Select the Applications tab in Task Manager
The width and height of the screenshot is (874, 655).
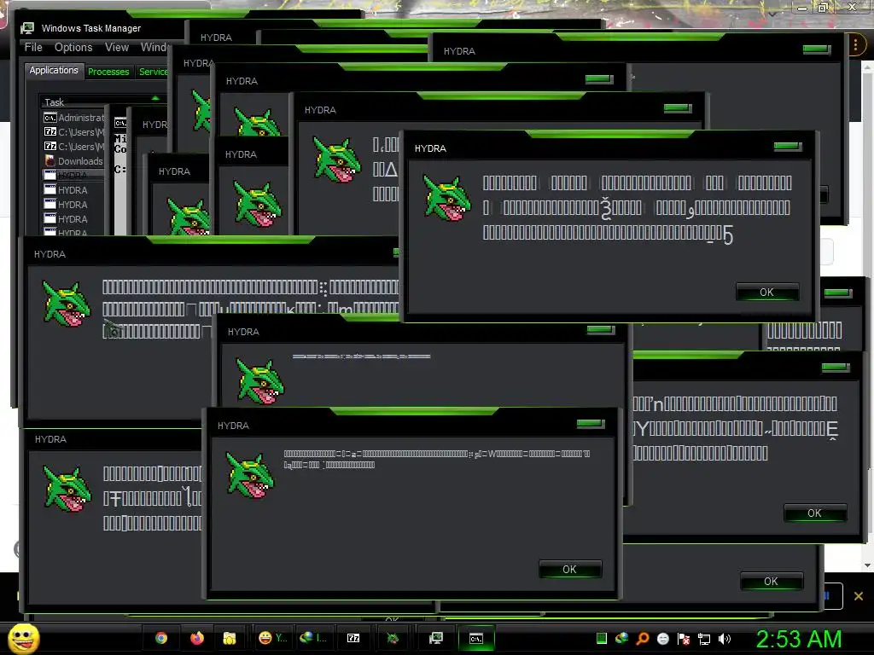point(54,70)
